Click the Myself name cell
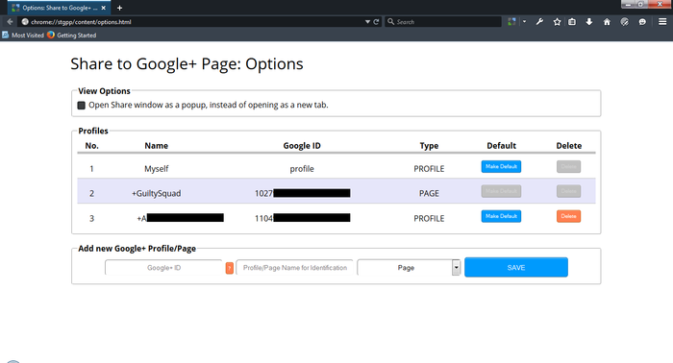The image size is (673, 363). tap(156, 168)
